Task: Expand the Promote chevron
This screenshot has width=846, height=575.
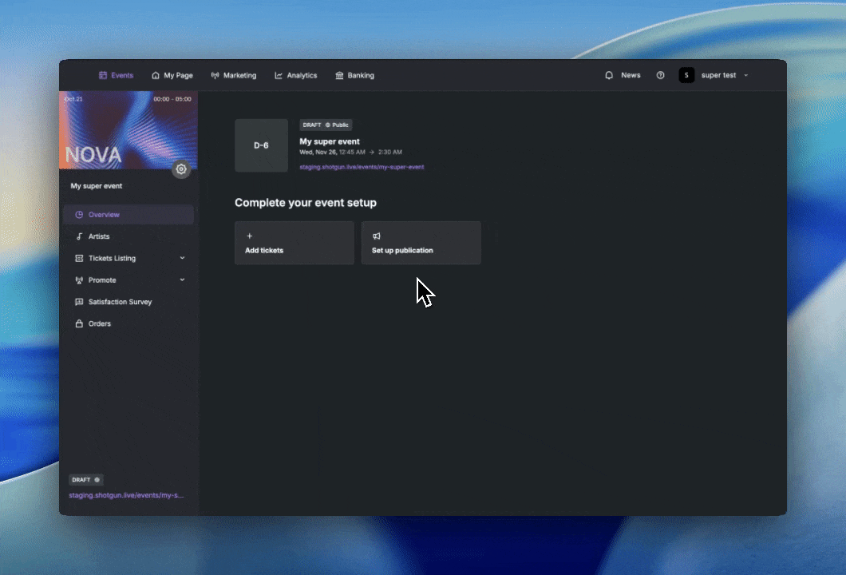Action: point(182,280)
